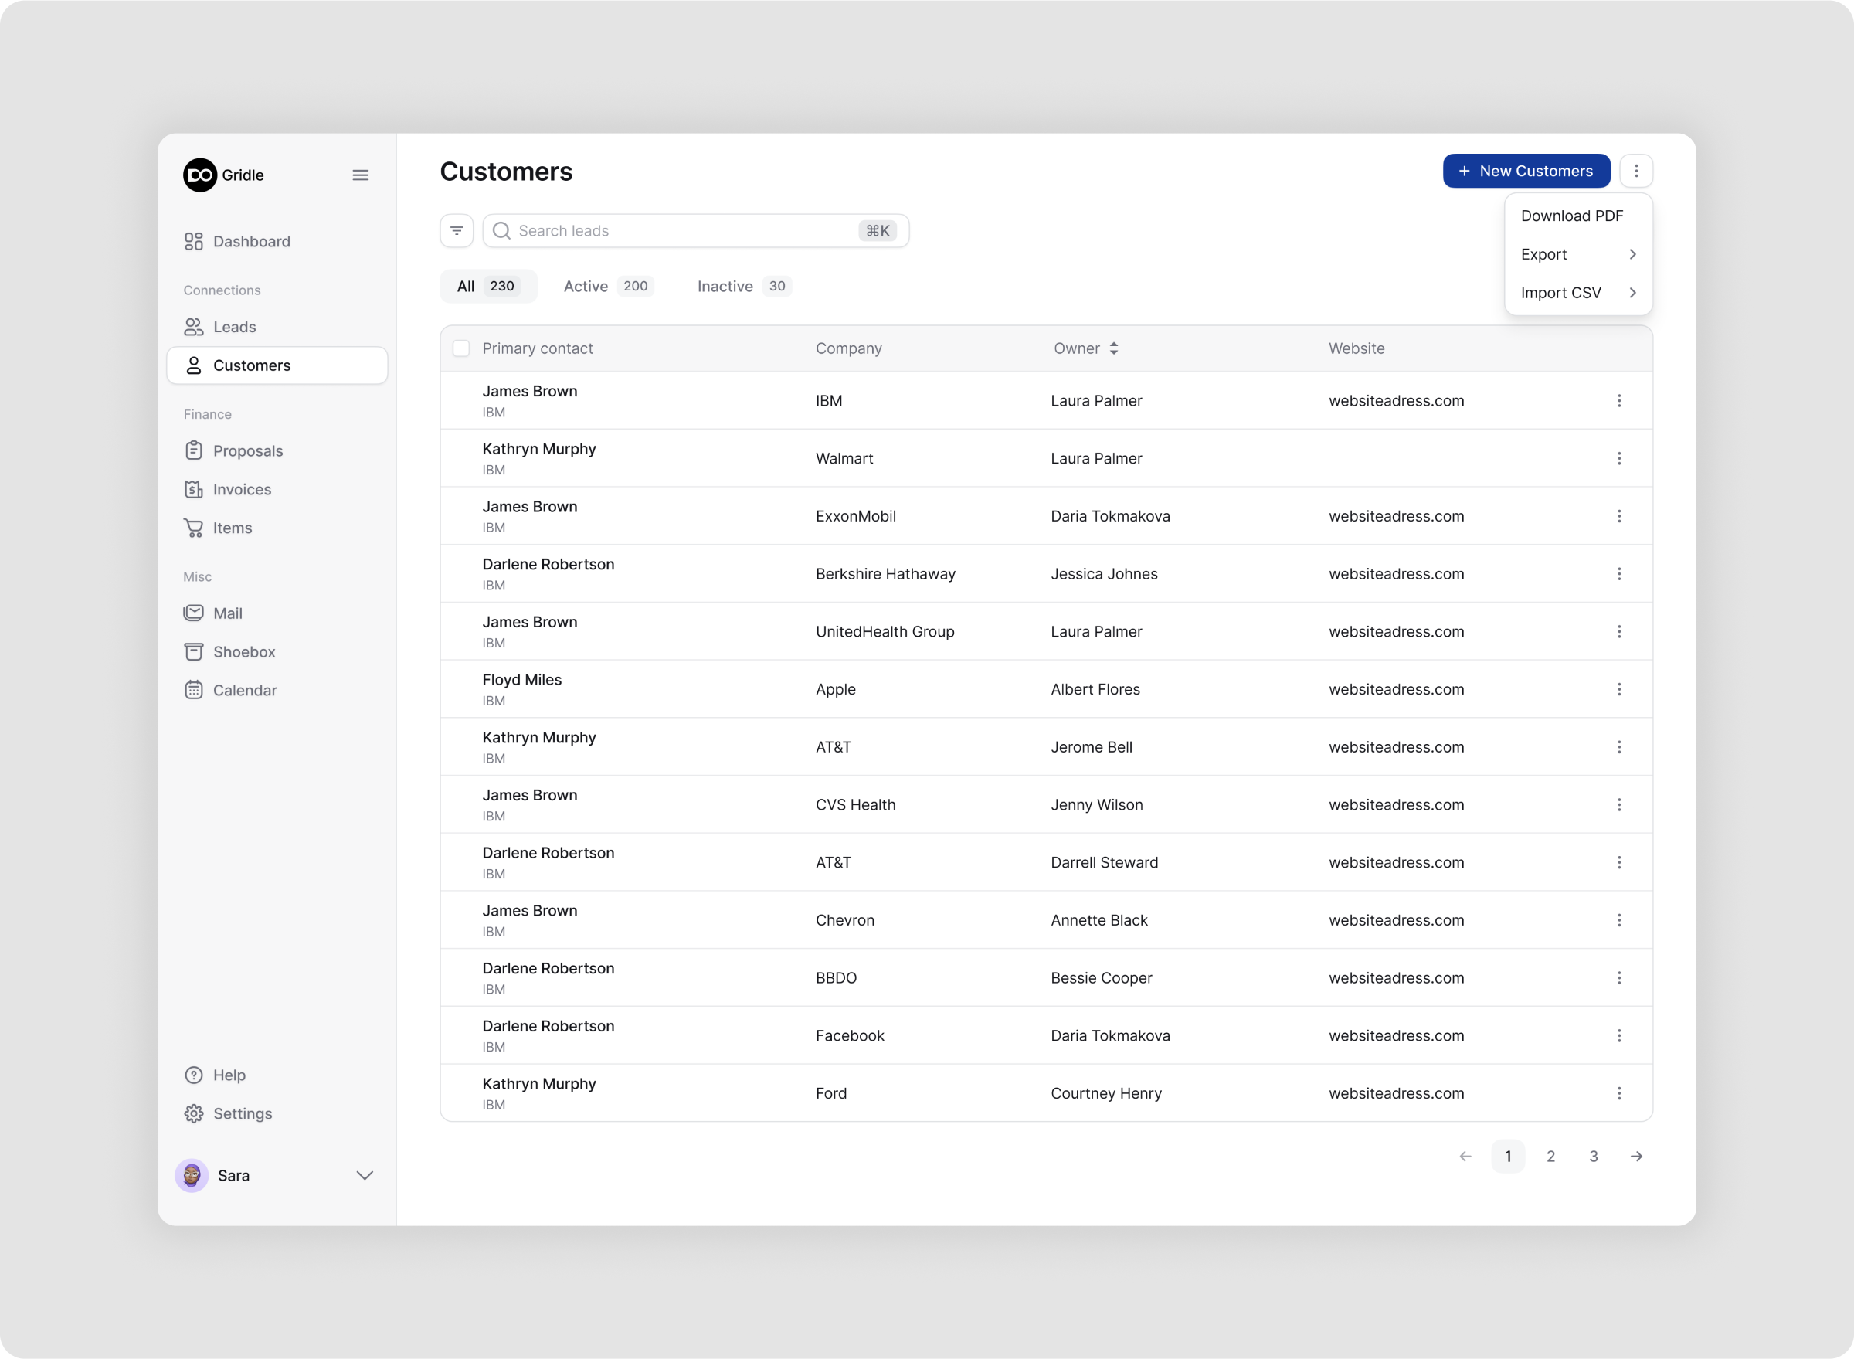Viewport: 1854px width, 1359px height.
Task: Click the BBDO company cell
Action: point(836,978)
